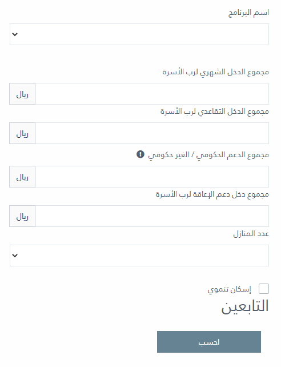The image size is (281, 367).
Task: Click ريال addon of disability support field
Action: pyautogui.click(x=22, y=216)
